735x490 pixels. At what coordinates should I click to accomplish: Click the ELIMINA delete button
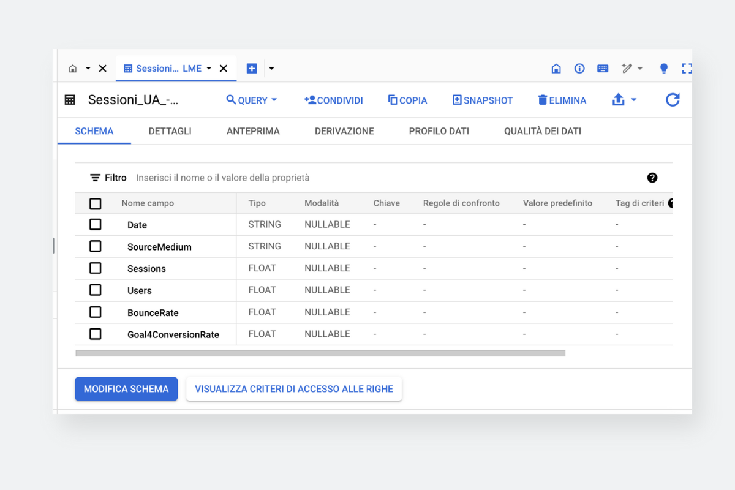tap(562, 100)
